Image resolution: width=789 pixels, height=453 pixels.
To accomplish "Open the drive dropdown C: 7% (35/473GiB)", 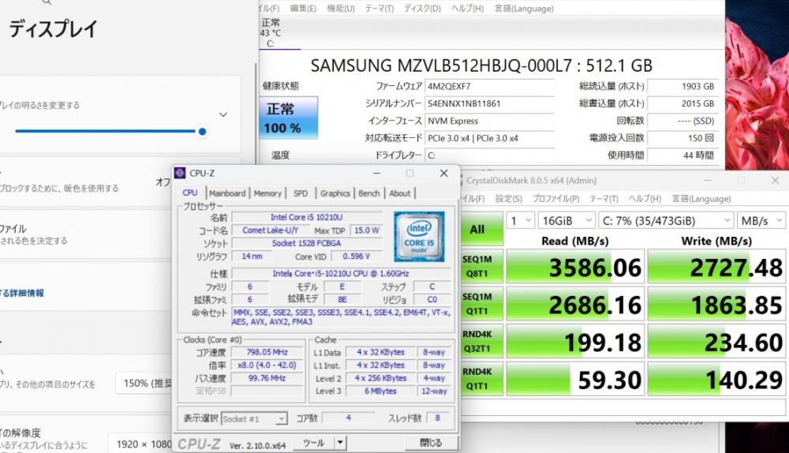I will tap(666, 220).
